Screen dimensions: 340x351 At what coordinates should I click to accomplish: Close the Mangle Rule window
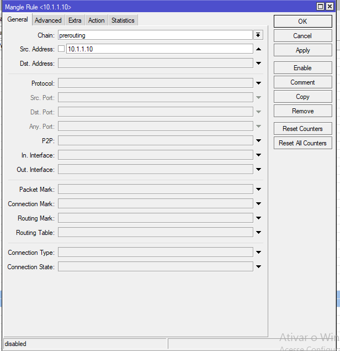tap(330, 6)
